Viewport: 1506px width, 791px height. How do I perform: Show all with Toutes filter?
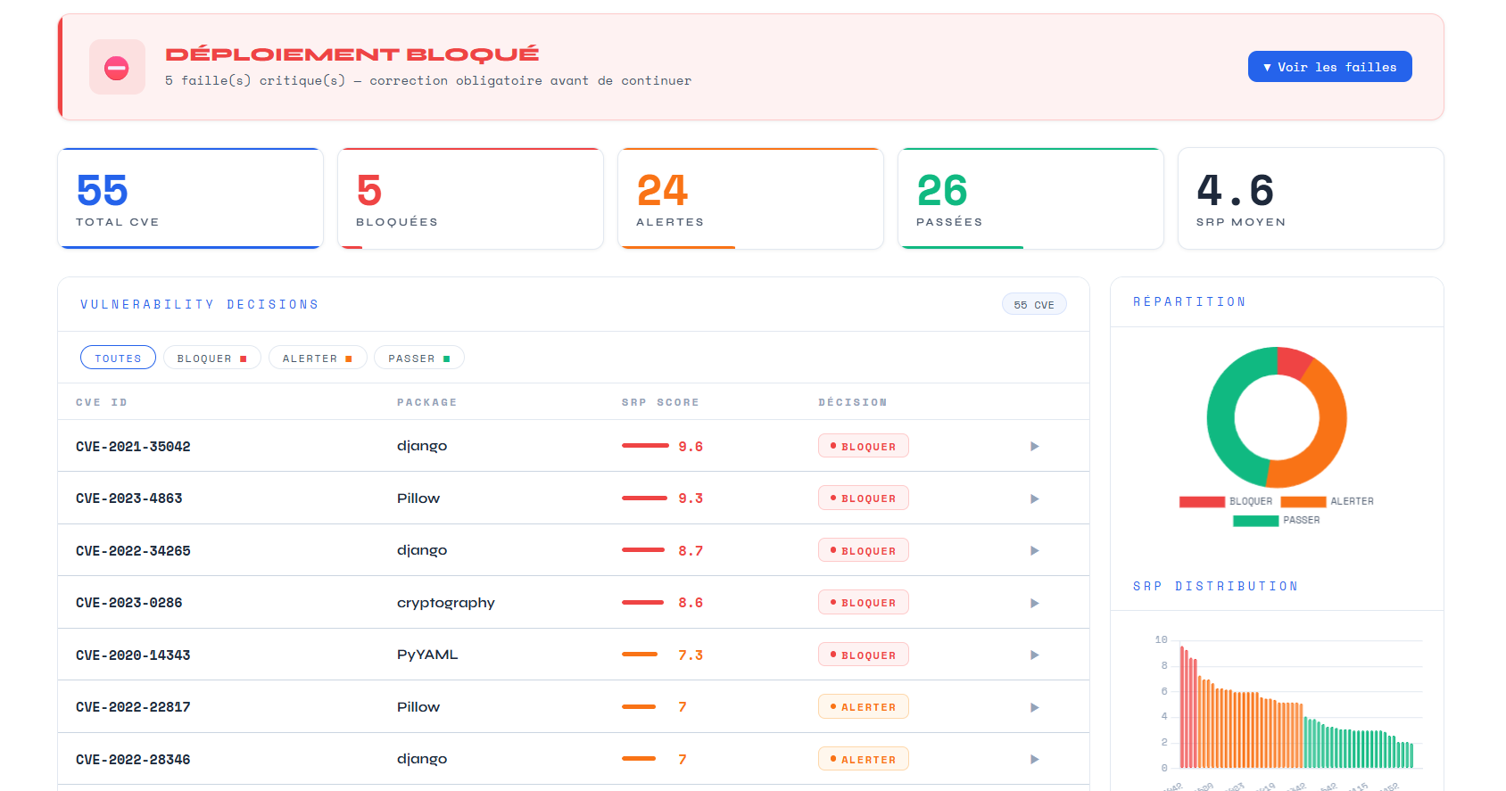pyautogui.click(x=118, y=358)
